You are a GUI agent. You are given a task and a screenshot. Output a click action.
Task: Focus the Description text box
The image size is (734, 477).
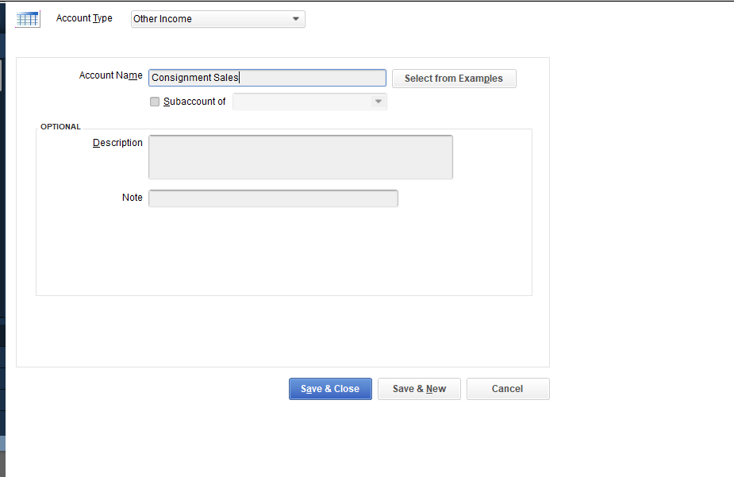coord(300,157)
